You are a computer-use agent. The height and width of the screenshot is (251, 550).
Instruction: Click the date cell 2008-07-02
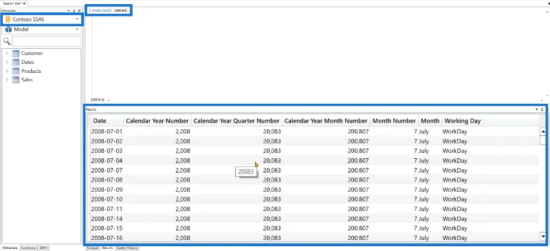tap(107, 141)
